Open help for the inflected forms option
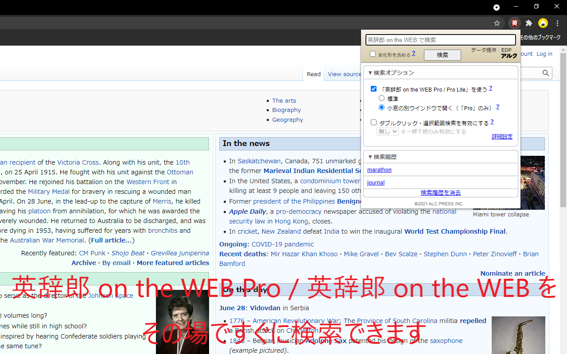This screenshot has height=354, width=567. click(414, 54)
